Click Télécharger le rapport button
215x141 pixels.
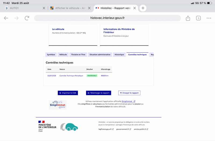pyautogui.click(x=98, y=93)
